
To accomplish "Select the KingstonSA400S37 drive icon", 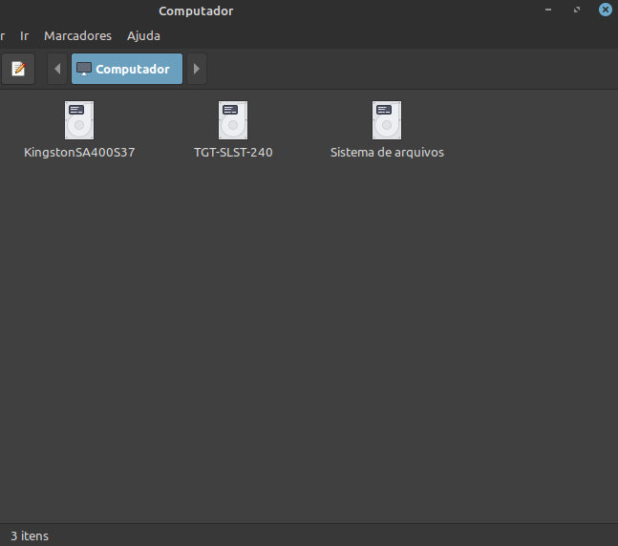I will click(79, 120).
